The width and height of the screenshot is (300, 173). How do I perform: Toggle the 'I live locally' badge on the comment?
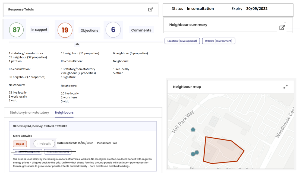pyautogui.click(x=44, y=144)
